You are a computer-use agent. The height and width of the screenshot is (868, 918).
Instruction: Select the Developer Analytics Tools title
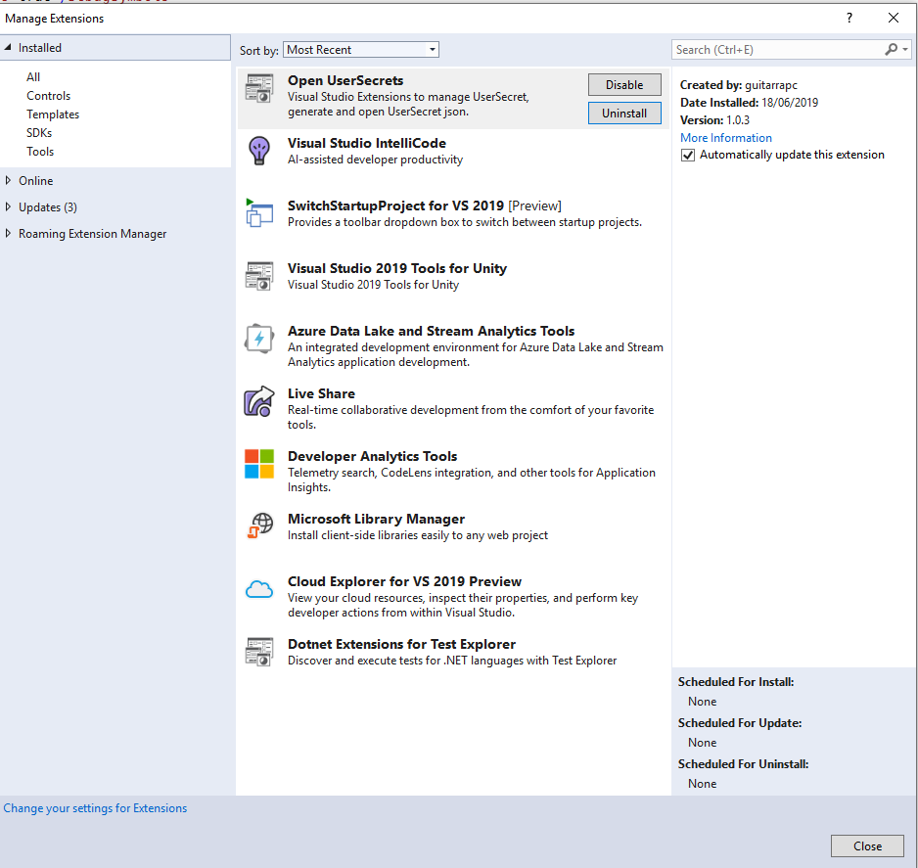coord(372,457)
